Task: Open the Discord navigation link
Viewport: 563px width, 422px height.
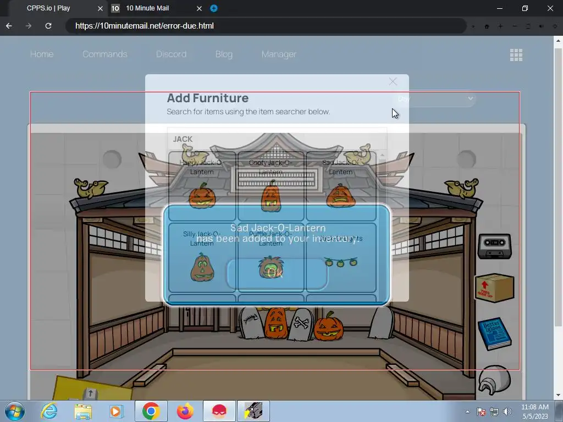Action: [172, 54]
